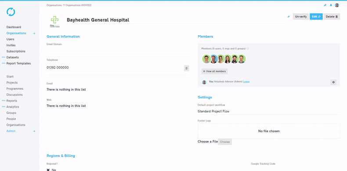Image resolution: width=347 pixels, height=171 pixels.
Task: Click the Leave link
Action: pyautogui.click(x=246, y=81)
